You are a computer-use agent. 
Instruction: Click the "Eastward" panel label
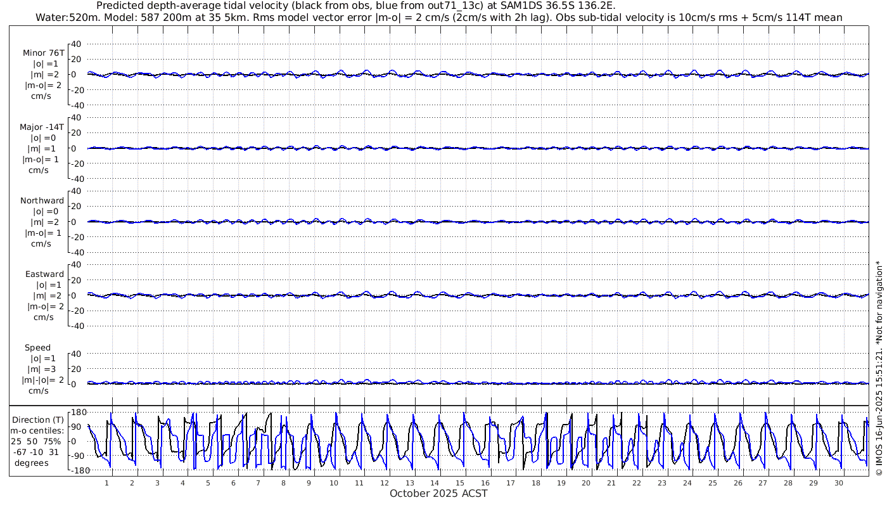pyautogui.click(x=44, y=274)
